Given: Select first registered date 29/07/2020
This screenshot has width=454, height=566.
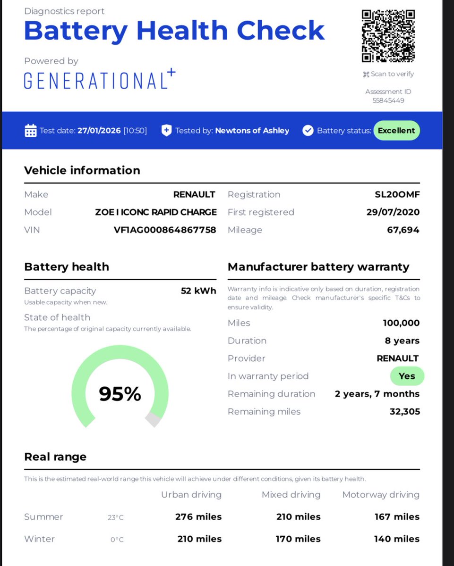Looking at the screenshot, I should click(393, 212).
